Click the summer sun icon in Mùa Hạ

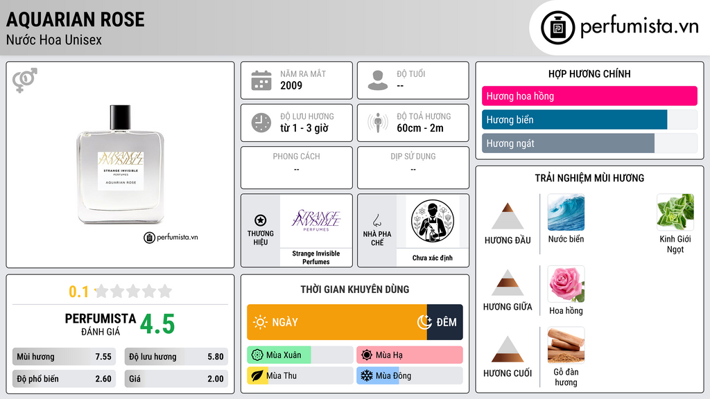tap(367, 355)
